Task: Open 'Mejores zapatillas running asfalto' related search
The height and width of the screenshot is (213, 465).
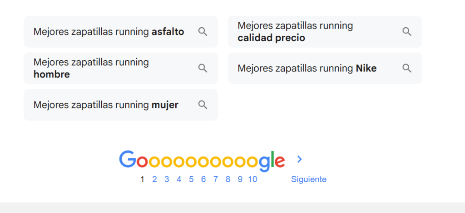Action: pyautogui.click(x=109, y=32)
